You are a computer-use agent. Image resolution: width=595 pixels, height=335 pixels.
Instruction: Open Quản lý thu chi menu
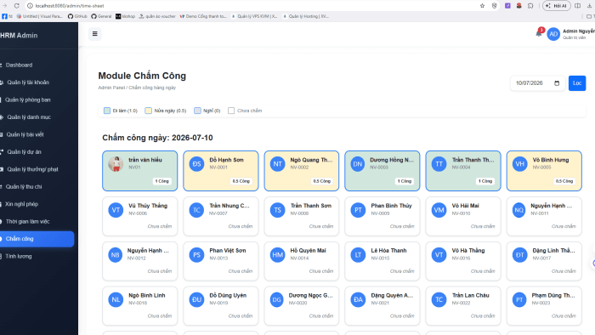click(x=24, y=187)
